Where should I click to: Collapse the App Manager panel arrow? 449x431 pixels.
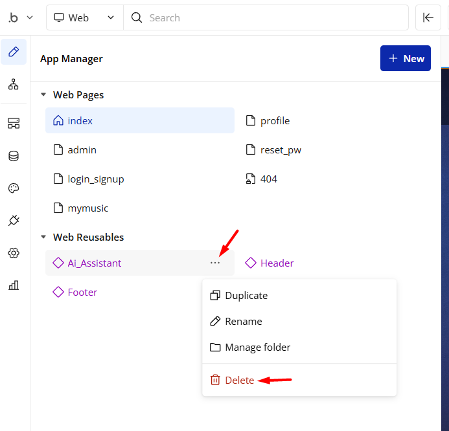[x=428, y=17]
